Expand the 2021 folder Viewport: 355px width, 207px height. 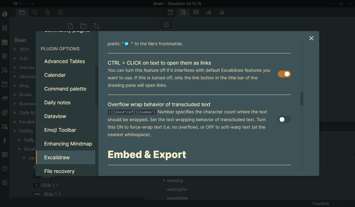coord(15,49)
